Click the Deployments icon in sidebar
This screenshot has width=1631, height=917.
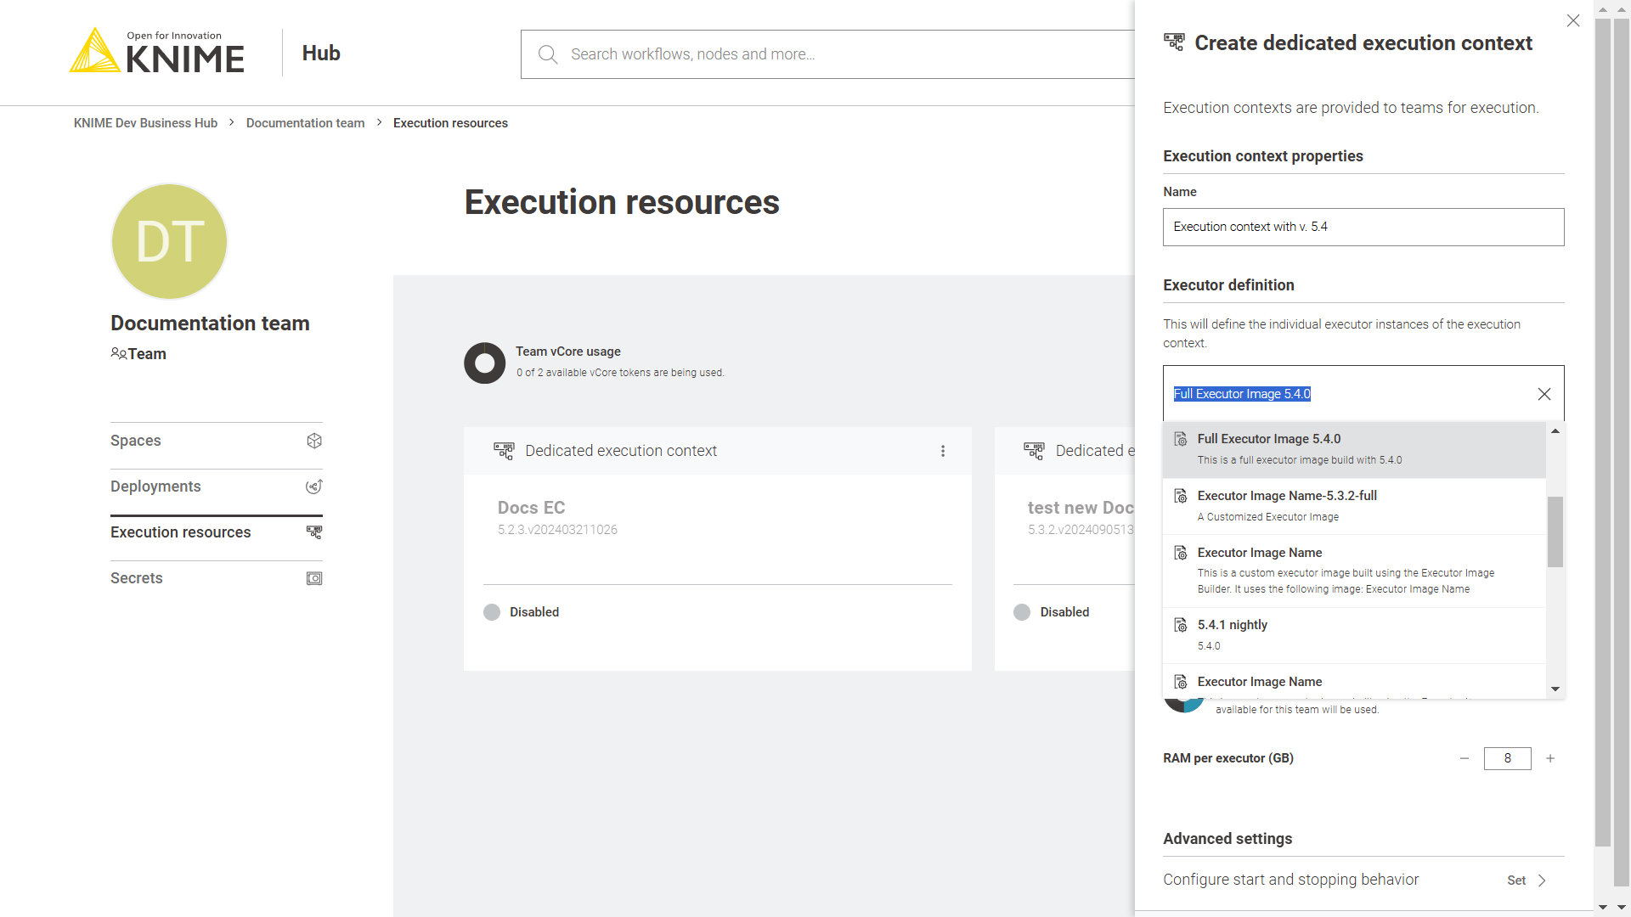tap(315, 486)
